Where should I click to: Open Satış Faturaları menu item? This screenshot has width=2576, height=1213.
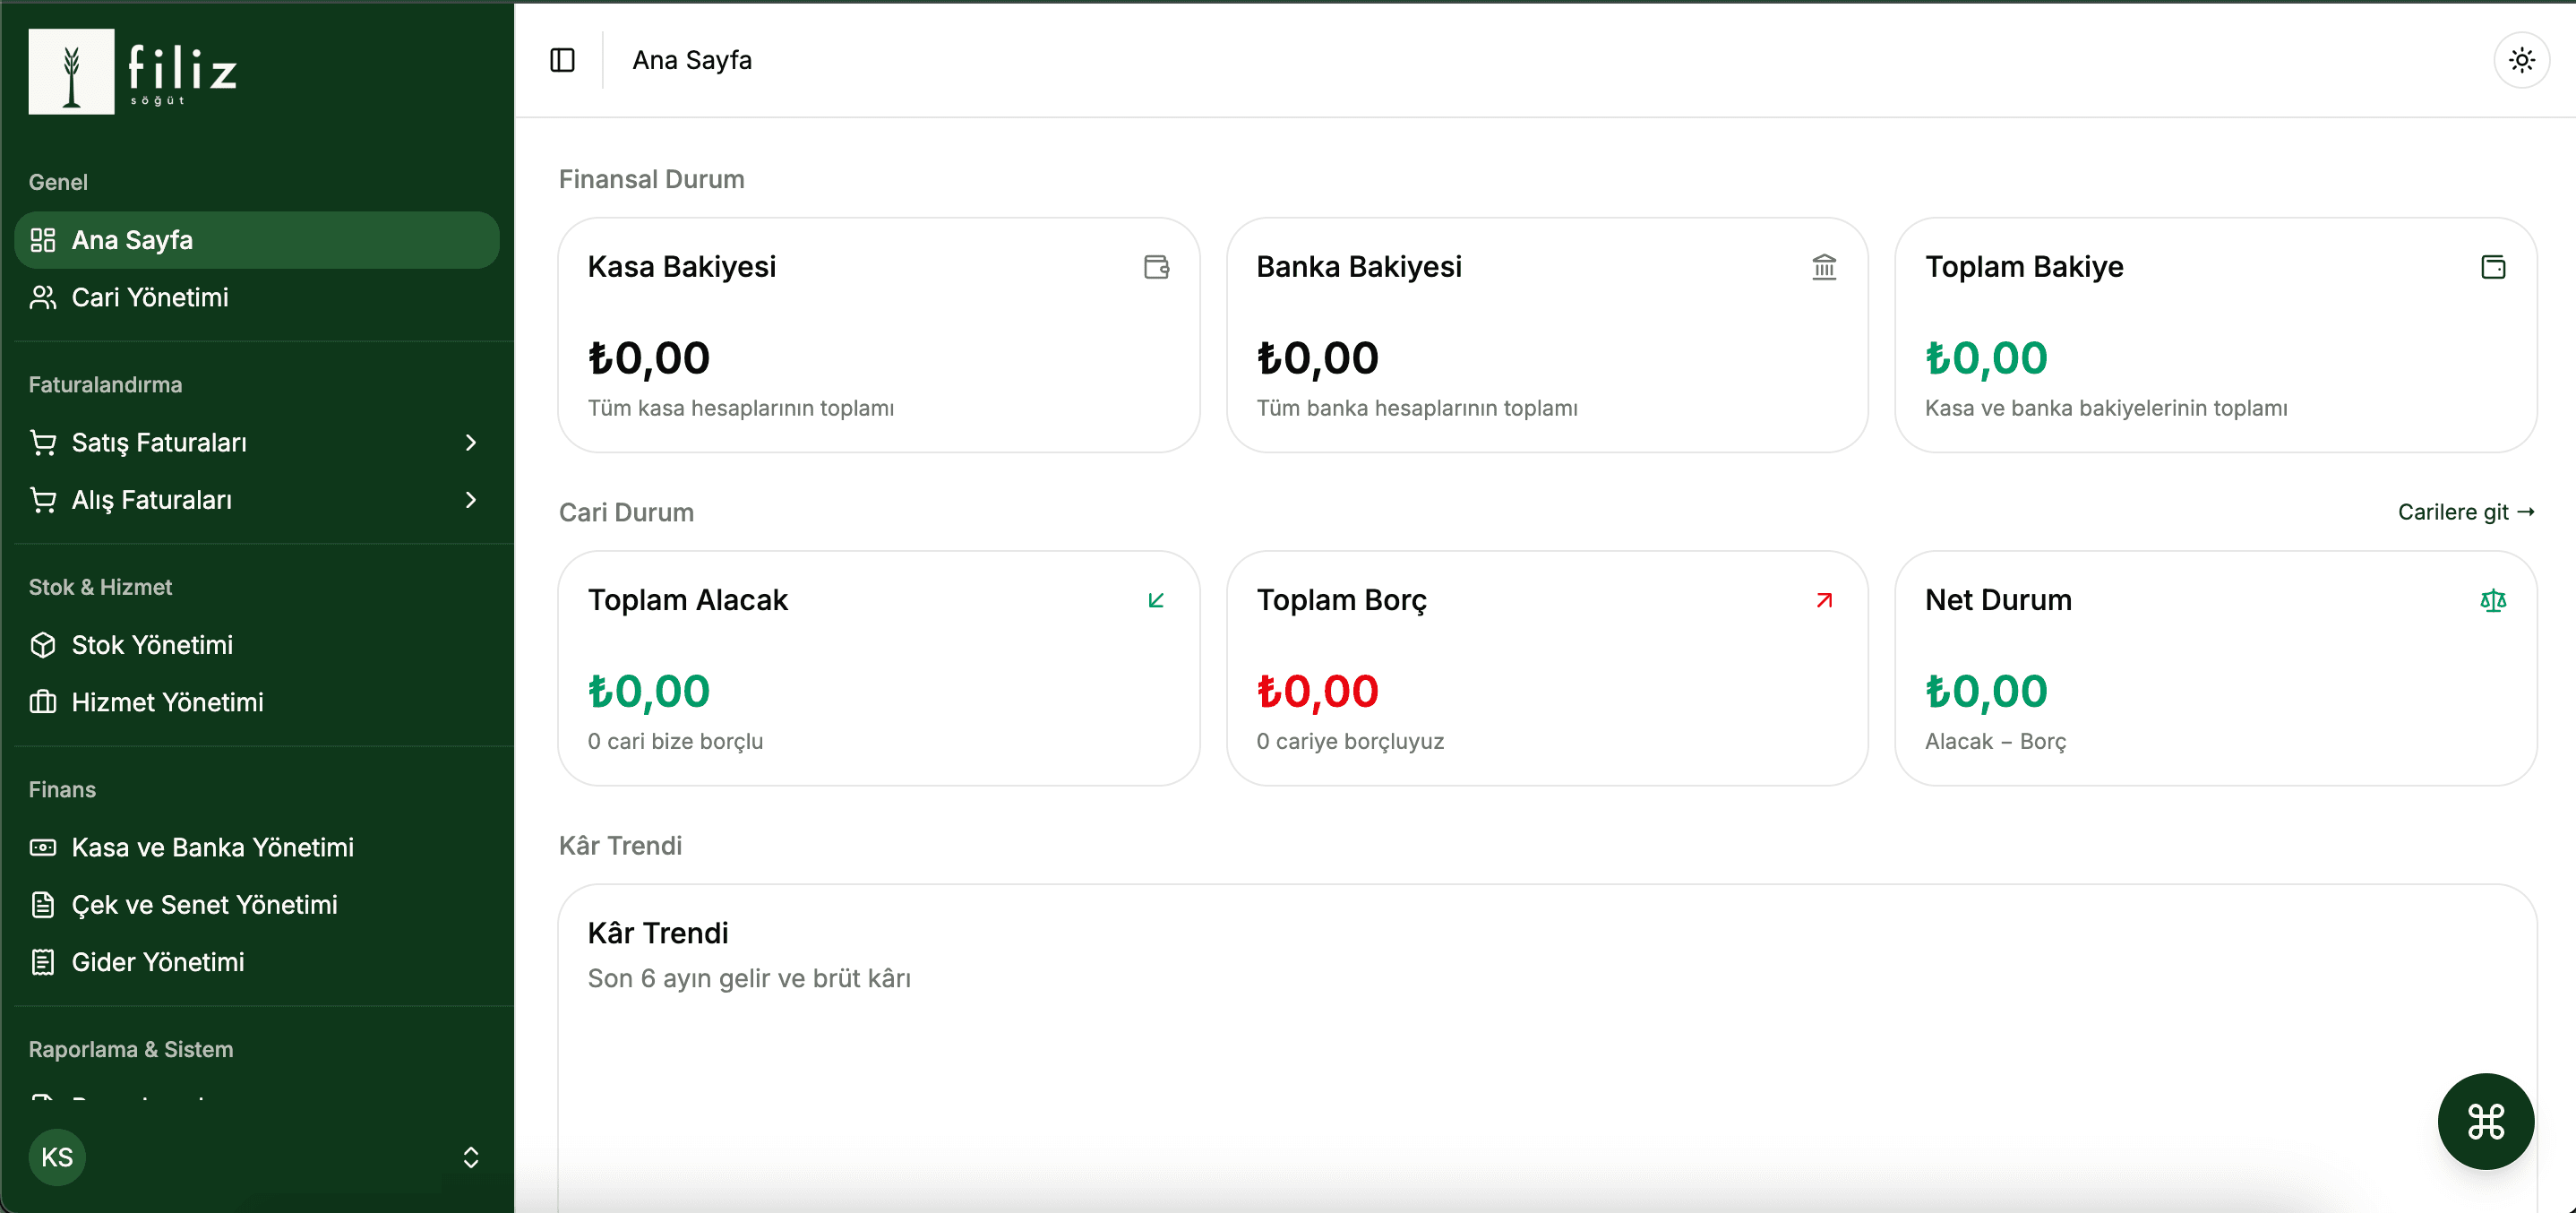[x=257, y=442]
